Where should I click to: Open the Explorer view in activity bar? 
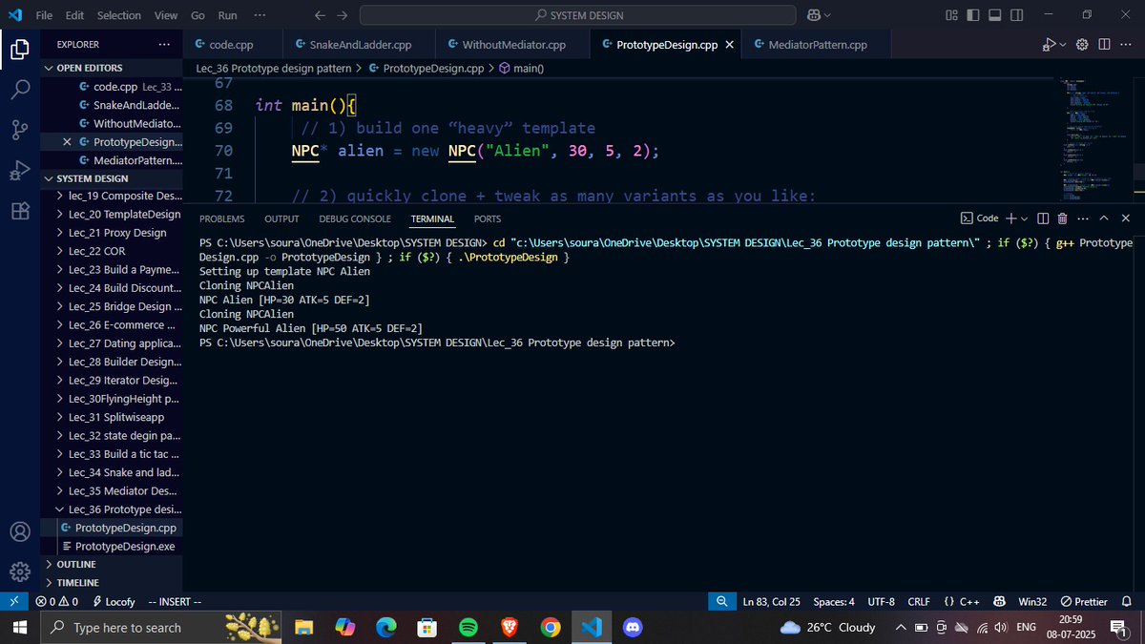pos(19,50)
